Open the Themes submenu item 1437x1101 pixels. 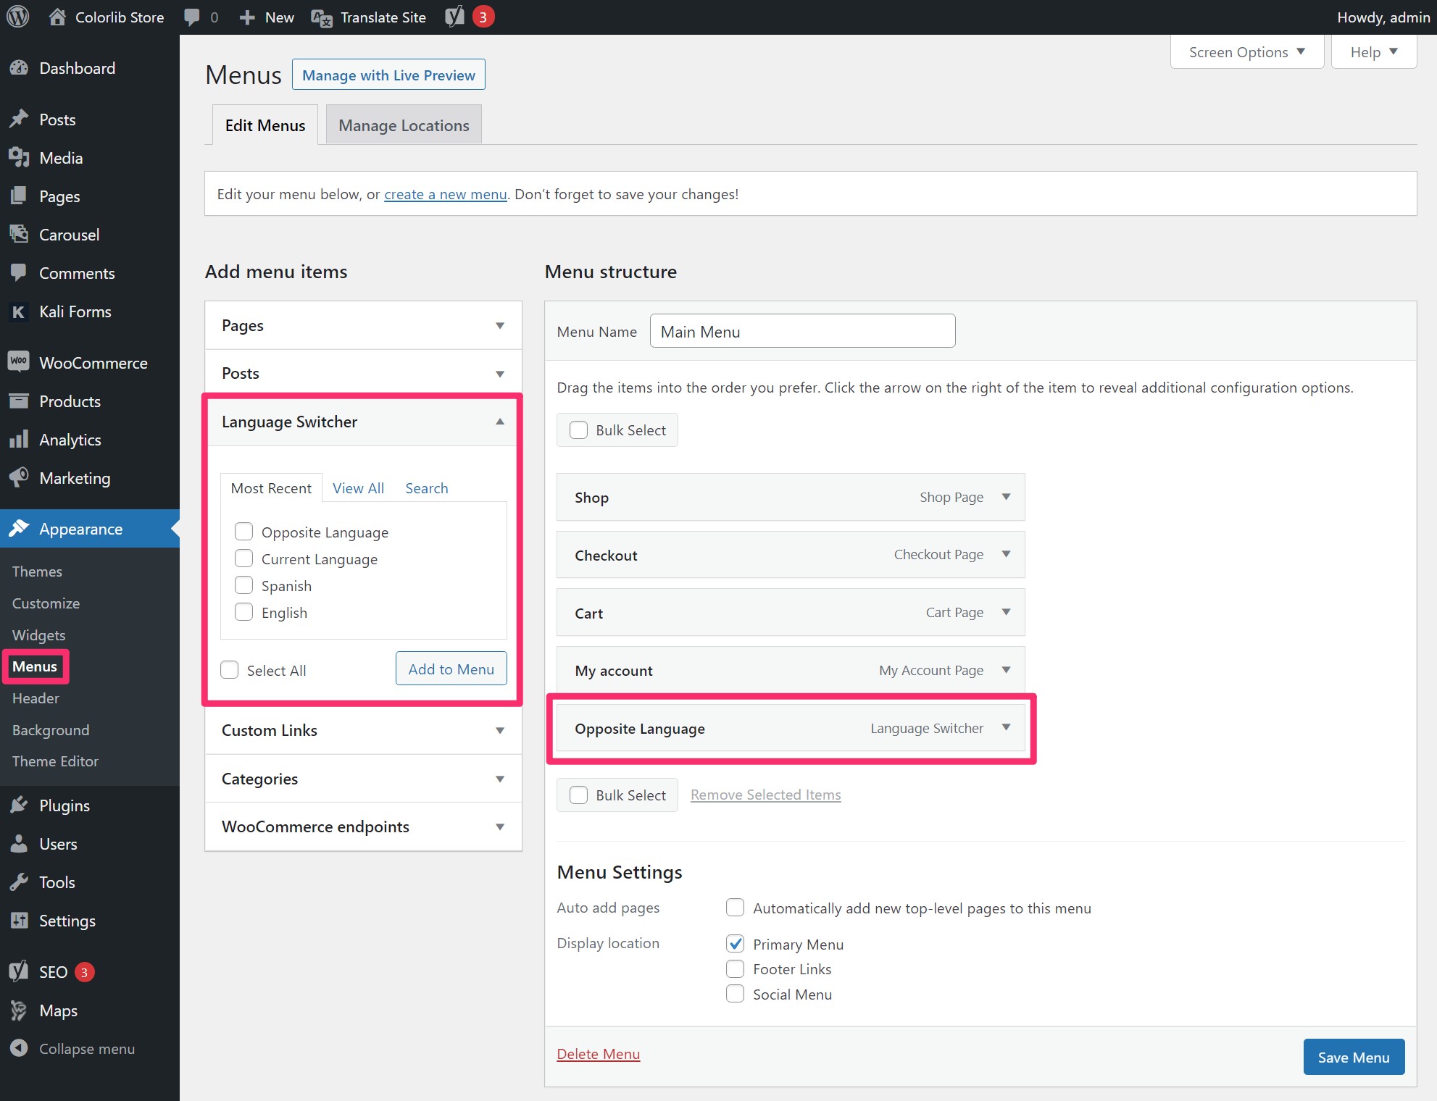click(x=37, y=572)
